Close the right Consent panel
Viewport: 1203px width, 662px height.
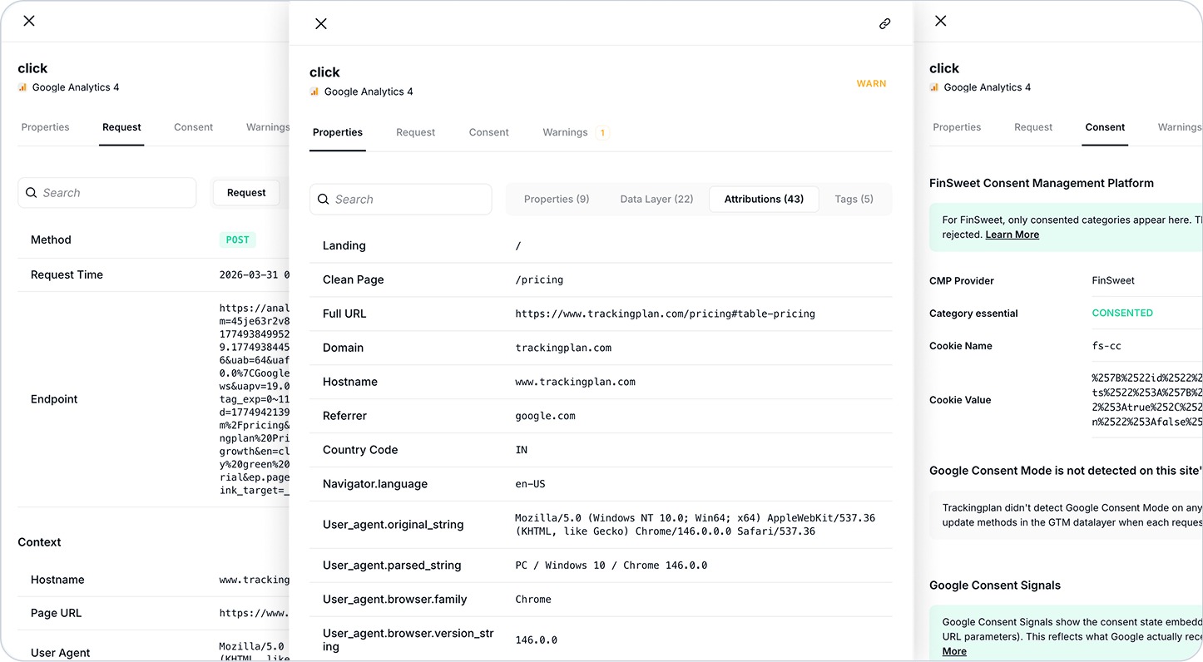coord(941,21)
